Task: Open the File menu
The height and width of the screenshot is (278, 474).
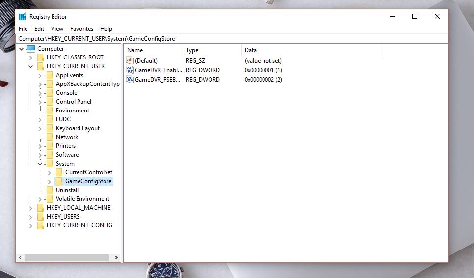Action: coord(23,29)
